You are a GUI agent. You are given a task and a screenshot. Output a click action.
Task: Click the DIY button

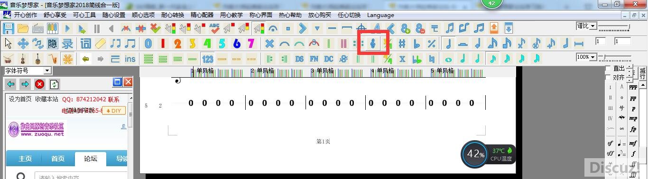pyautogui.click(x=113, y=111)
